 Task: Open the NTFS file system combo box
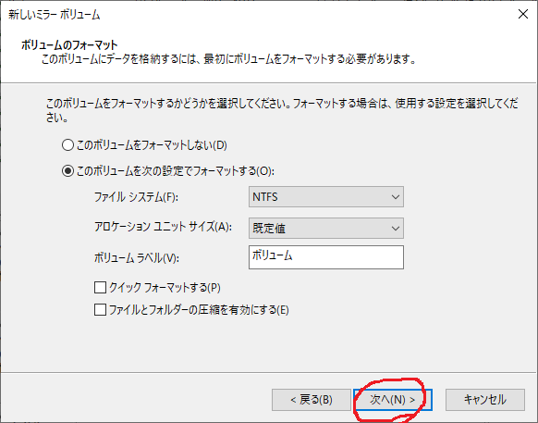(x=326, y=197)
